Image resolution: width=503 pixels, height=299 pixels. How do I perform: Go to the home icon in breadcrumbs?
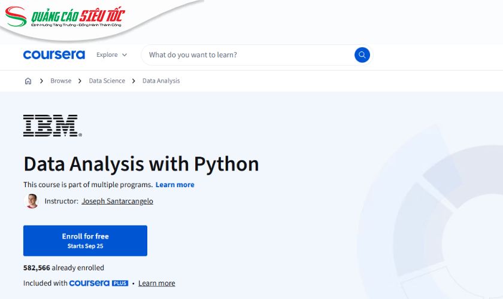pos(28,81)
